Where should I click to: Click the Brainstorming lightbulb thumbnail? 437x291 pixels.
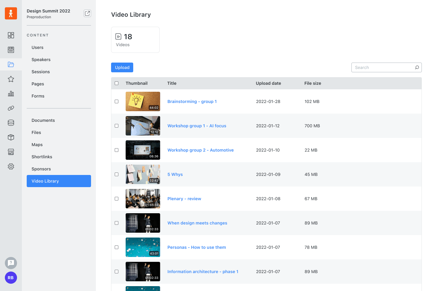click(x=143, y=101)
